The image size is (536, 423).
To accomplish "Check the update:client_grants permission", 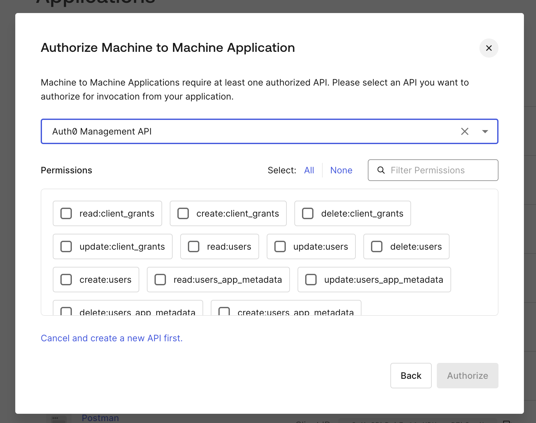I will tap(66, 246).
